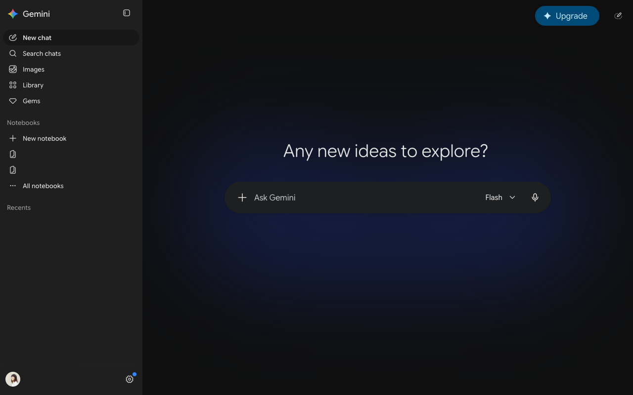The image size is (633, 395).
Task: Click the Library grid icon
Action: click(x=13, y=85)
